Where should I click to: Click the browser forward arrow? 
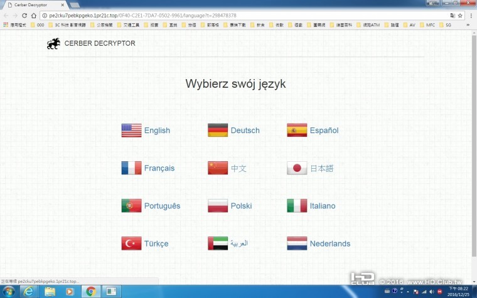(x=15, y=16)
